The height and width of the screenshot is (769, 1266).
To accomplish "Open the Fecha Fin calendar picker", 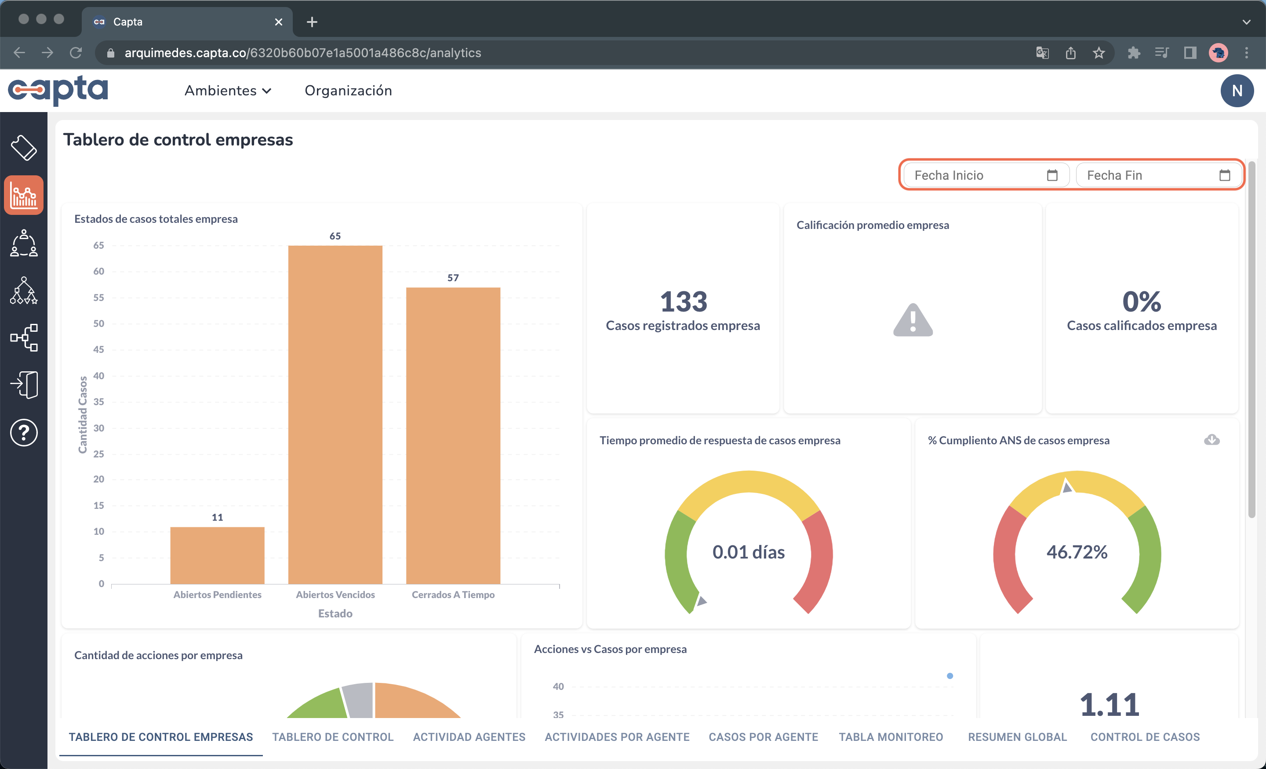I will click(1224, 175).
